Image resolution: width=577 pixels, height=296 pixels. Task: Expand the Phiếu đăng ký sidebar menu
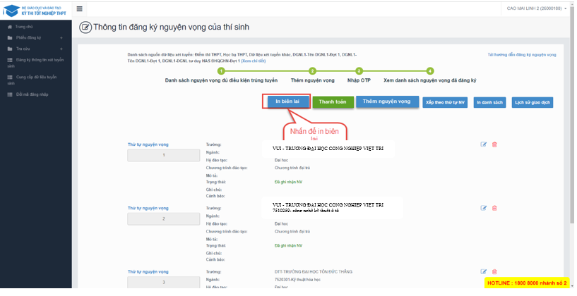(35, 37)
